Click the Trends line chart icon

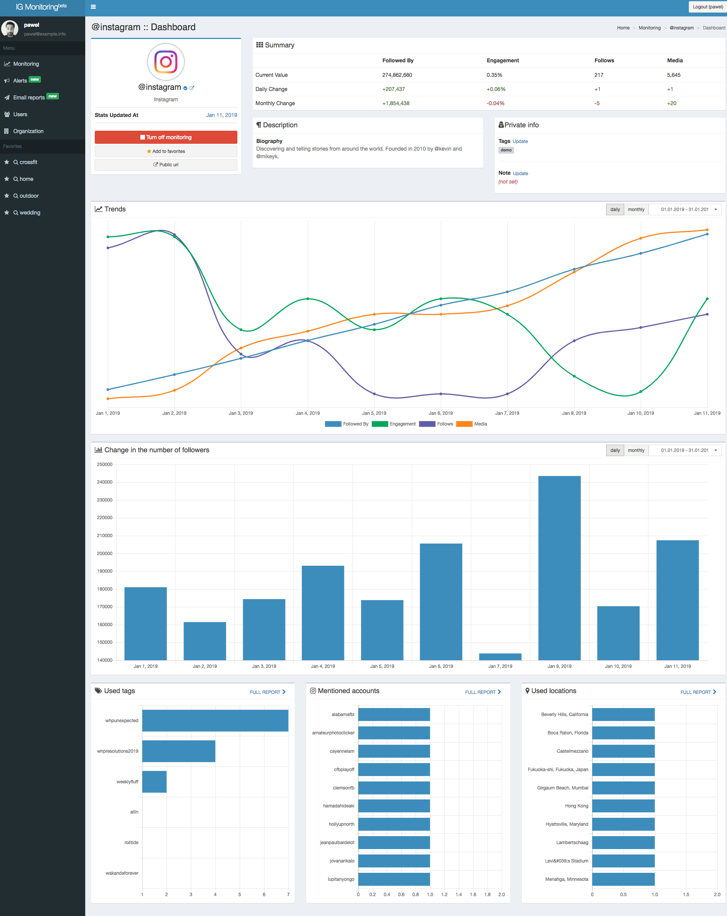[x=99, y=209]
